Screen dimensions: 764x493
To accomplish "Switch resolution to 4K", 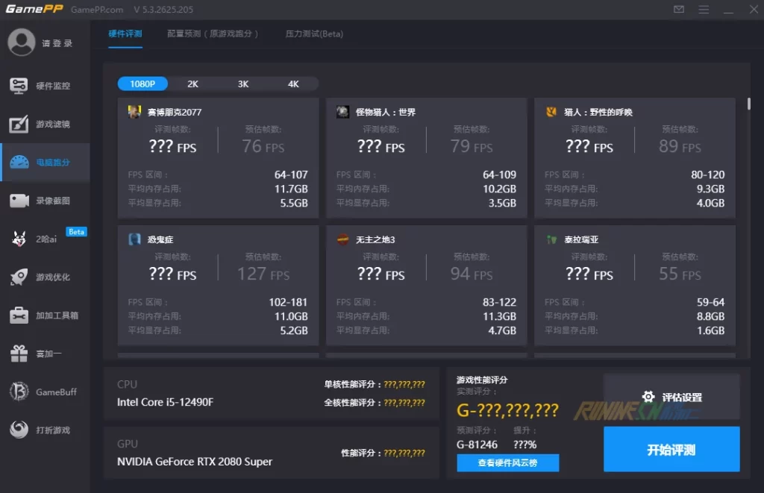I will (x=293, y=84).
